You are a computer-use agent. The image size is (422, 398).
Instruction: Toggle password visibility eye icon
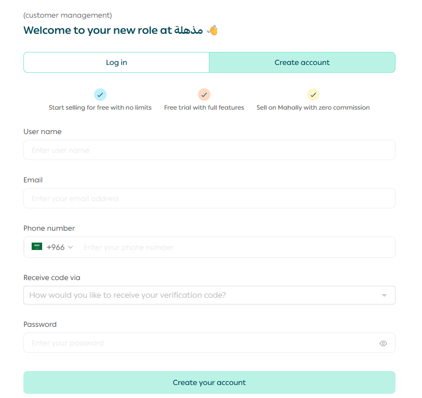click(x=384, y=343)
